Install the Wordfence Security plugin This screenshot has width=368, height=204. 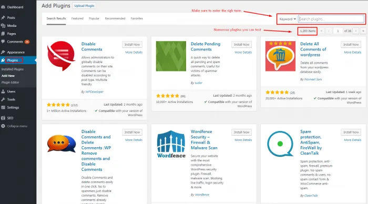coord(241,132)
